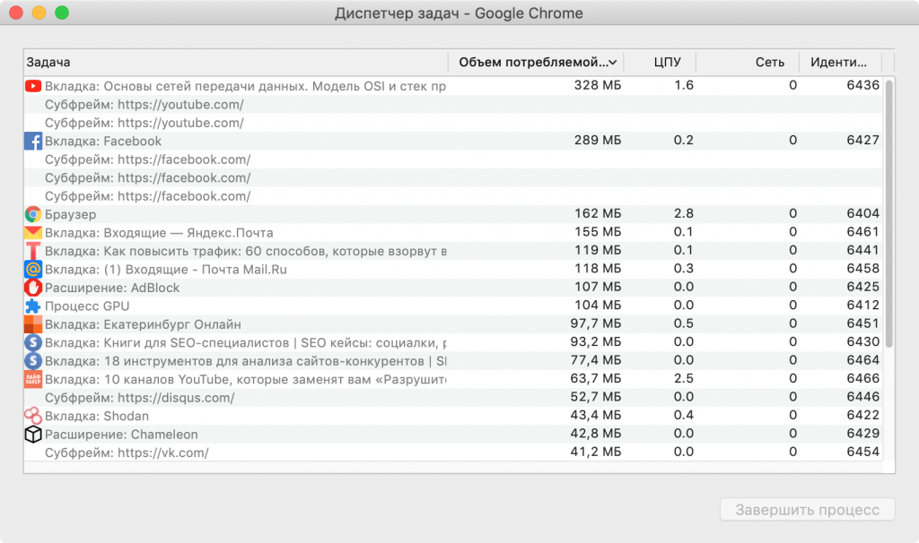Screen dimensions: 919x543
Task: Click the puzzle icon of Процесс GPU
Action: (x=33, y=306)
